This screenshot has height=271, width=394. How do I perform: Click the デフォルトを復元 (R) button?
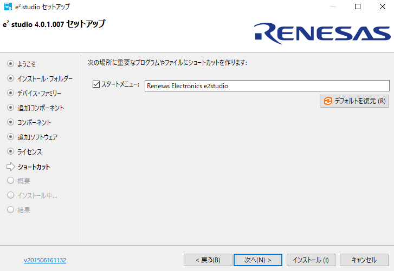point(354,101)
